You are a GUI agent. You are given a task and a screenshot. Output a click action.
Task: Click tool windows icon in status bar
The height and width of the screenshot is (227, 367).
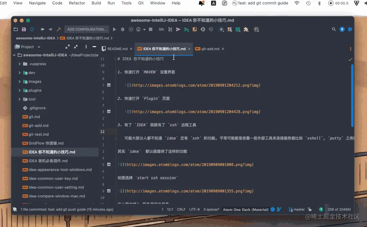tap(15, 209)
